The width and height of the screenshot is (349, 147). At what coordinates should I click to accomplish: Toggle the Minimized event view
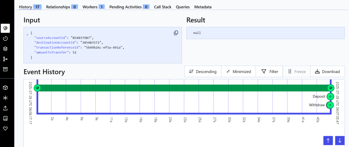(238, 71)
